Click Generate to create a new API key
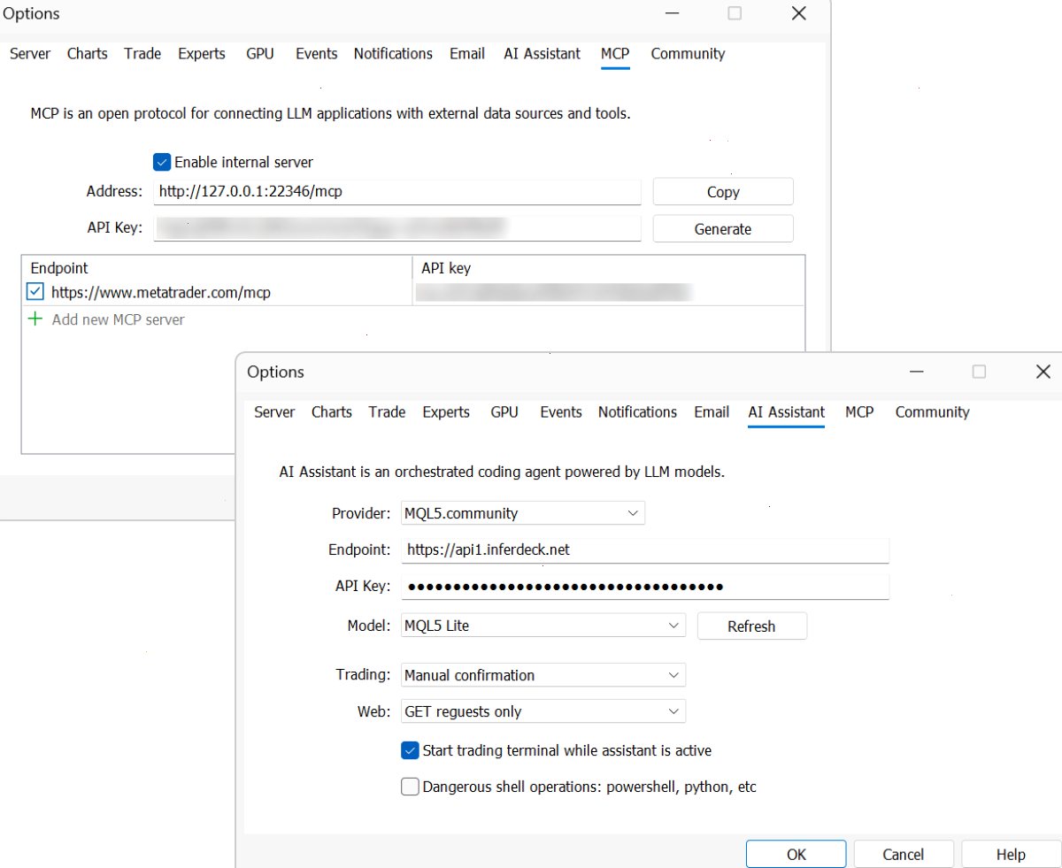Screen dimensions: 1062x868 click(x=723, y=229)
